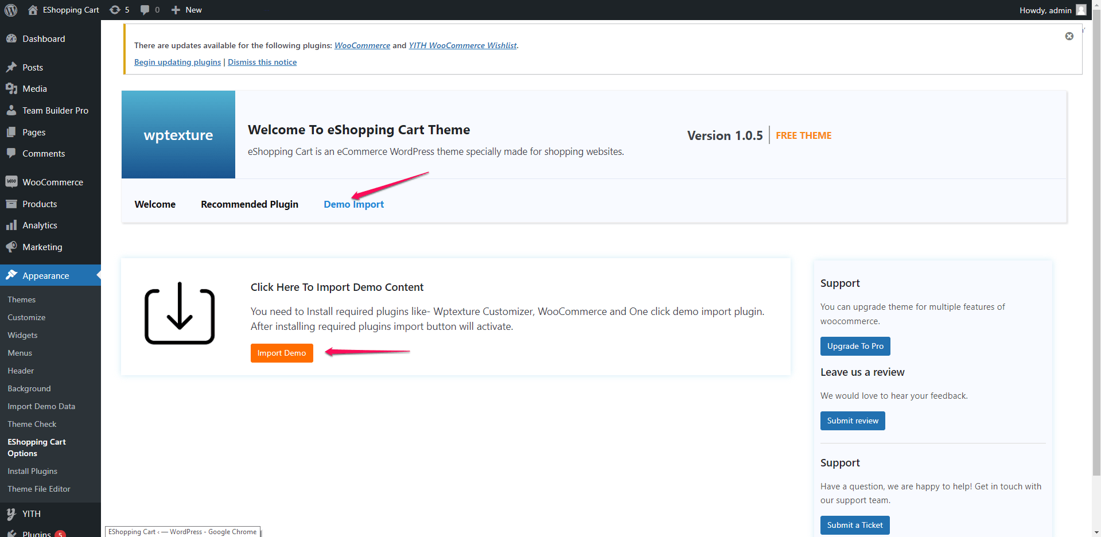Click the Submit a Ticket button
This screenshot has width=1101, height=537.
pyautogui.click(x=855, y=525)
